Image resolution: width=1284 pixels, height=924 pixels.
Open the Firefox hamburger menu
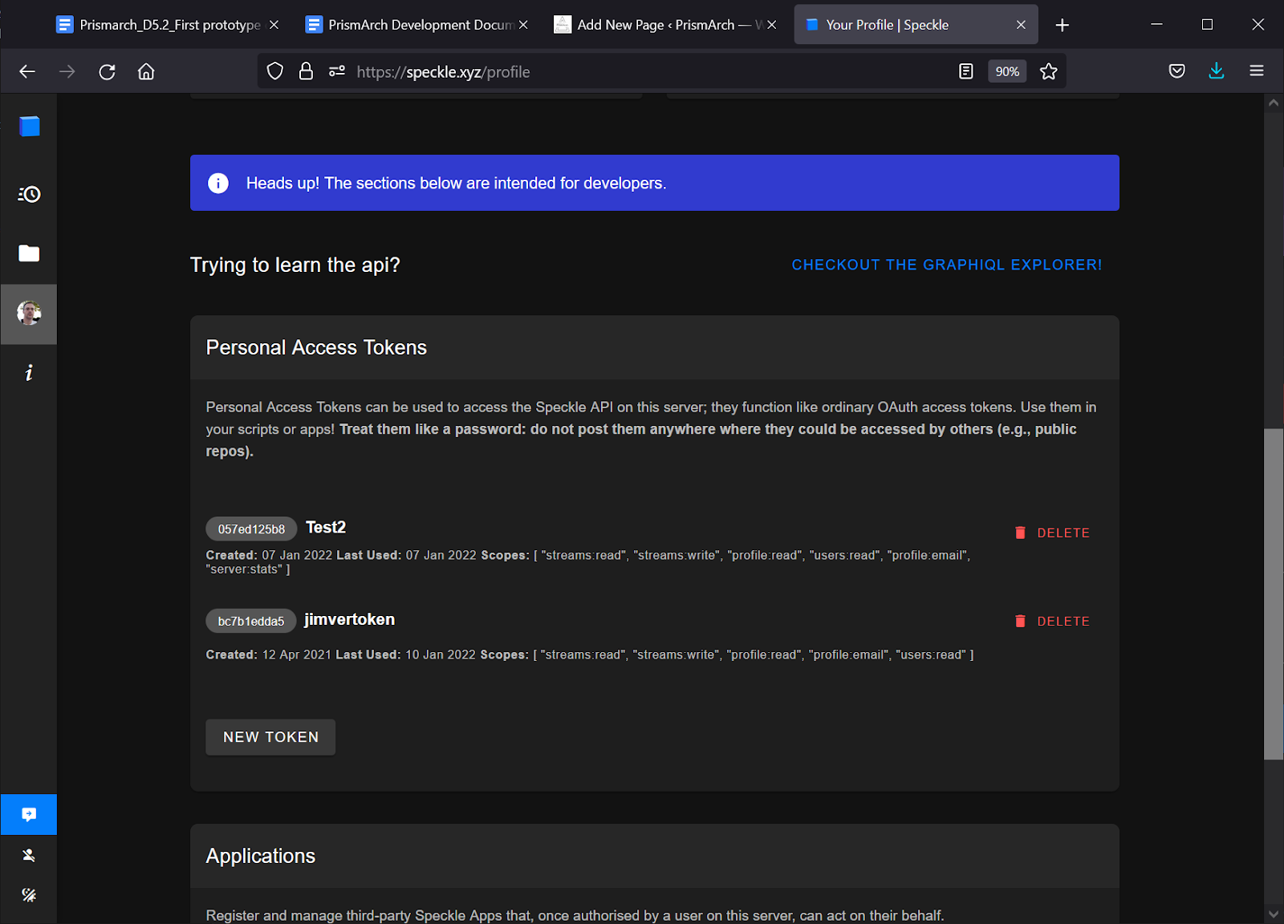[1257, 71]
